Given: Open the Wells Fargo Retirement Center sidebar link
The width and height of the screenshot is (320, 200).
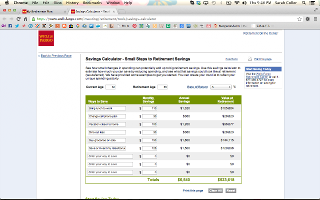Looking at the screenshot, I should [x=258, y=75].
